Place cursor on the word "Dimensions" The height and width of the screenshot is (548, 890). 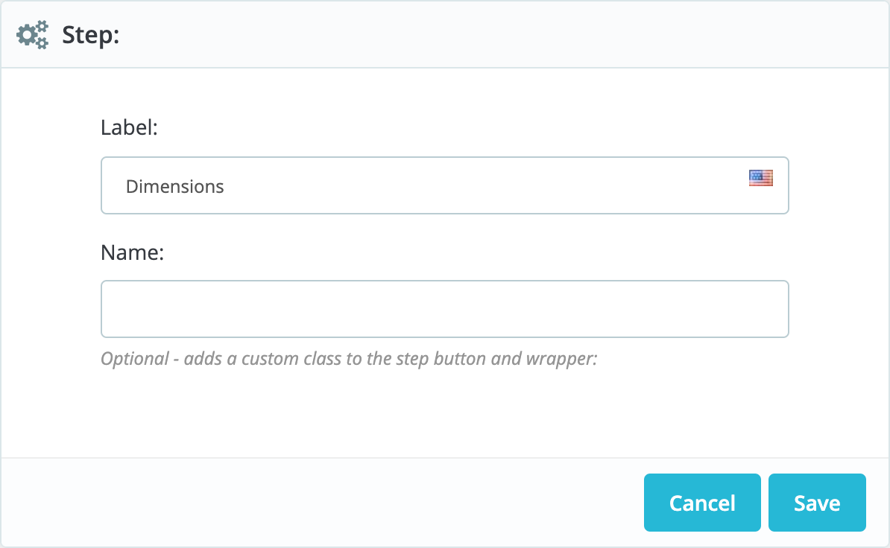pos(175,186)
